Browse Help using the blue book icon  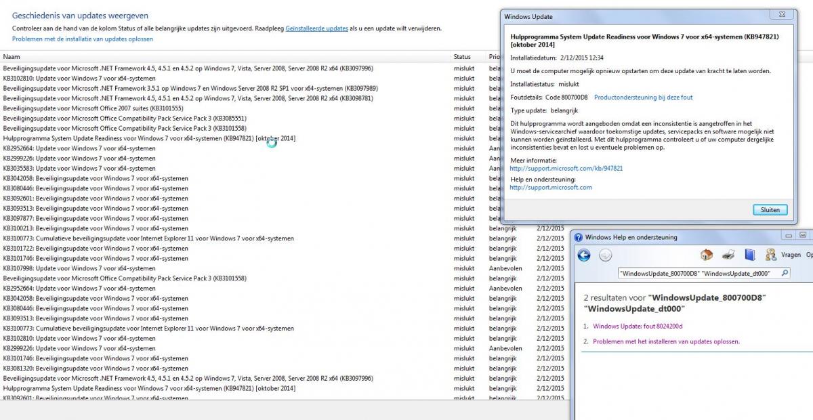pyautogui.click(x=749, y=255)
